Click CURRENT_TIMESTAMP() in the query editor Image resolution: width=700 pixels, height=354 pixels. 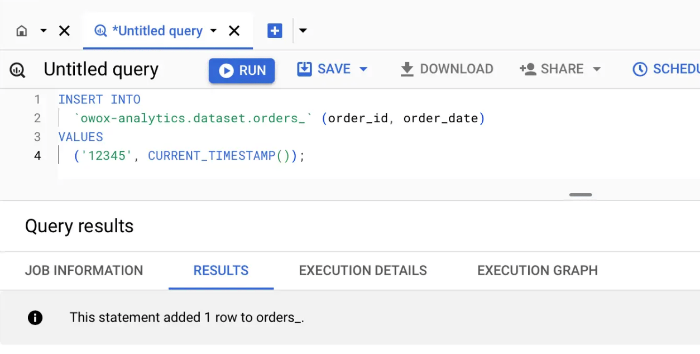click(219, 156)
